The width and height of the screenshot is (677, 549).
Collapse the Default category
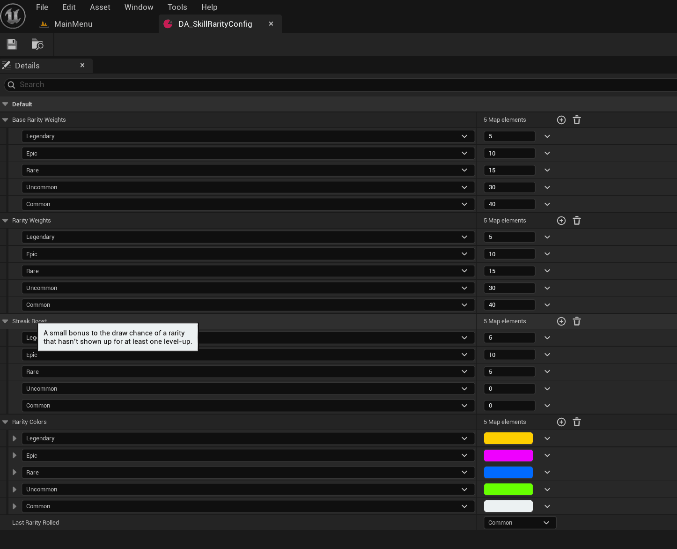coord(5,104)
